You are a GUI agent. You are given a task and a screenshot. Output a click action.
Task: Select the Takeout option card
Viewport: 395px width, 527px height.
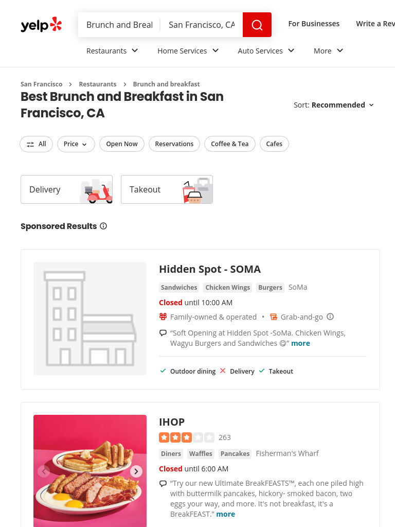click(167, 189)
